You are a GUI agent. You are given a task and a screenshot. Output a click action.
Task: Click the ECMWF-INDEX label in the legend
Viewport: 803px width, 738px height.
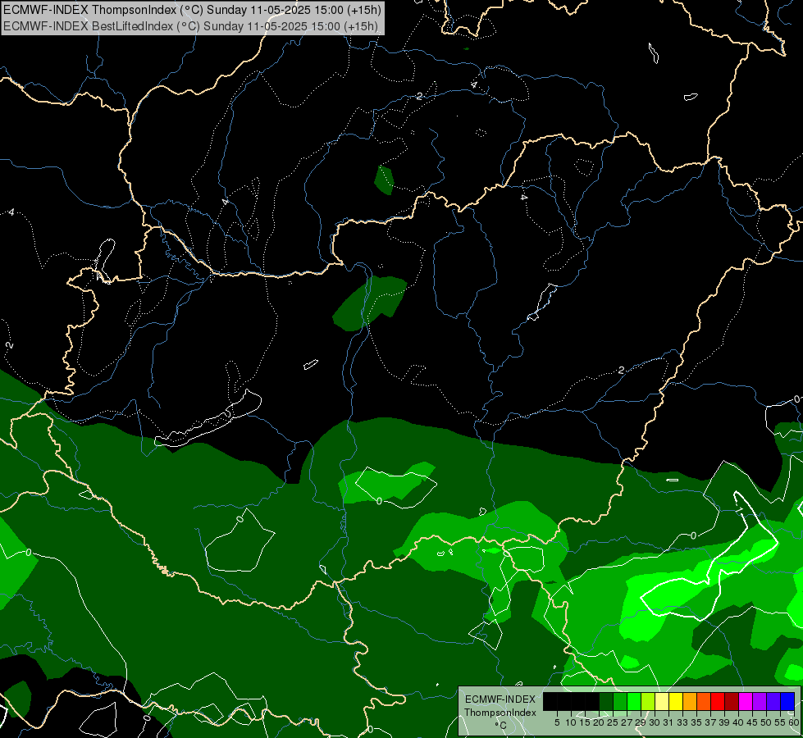(500, 699)
